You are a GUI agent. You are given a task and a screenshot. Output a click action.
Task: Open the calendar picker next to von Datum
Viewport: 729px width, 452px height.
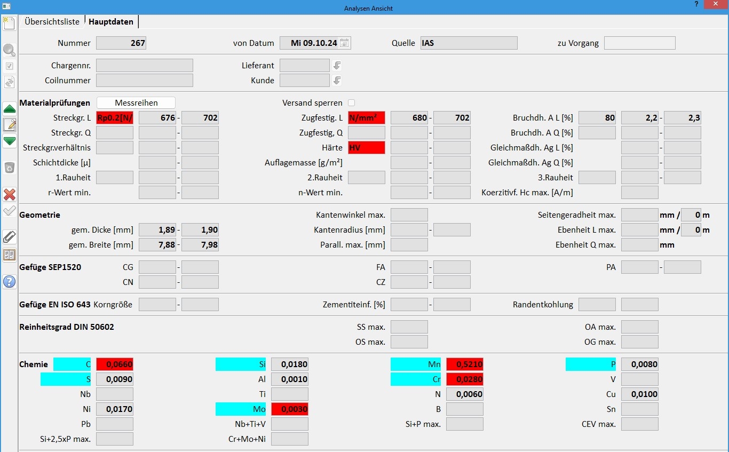click(344, 43)
